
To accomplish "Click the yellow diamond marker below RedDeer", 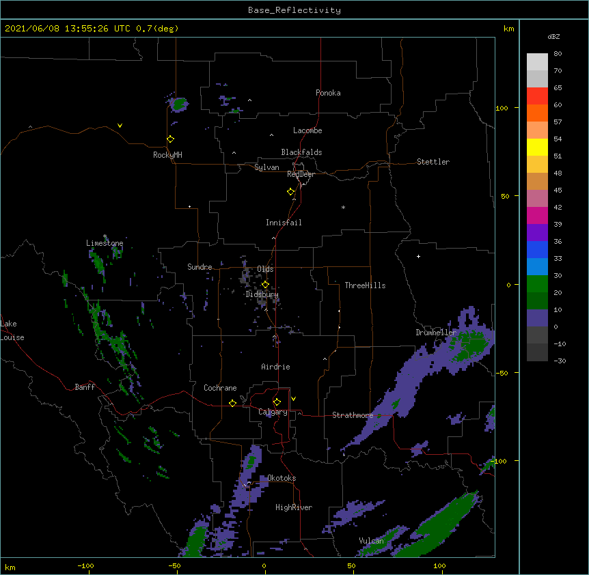I will pyautogui.click(x=291, y=192).
